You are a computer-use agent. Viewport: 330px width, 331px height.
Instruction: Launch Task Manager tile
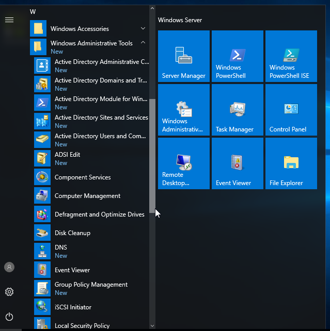click(x=238, y=110)
